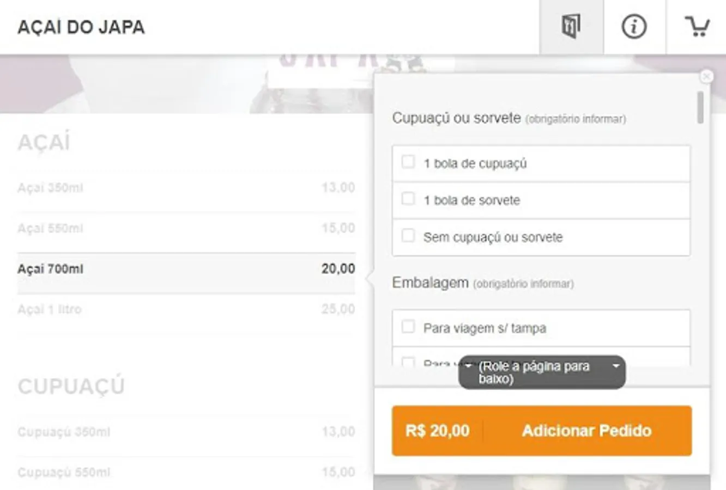Click the restaurant info icon

(634, 27)
